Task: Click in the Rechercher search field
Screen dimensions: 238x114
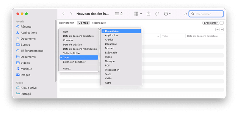Action: point(206,14)
